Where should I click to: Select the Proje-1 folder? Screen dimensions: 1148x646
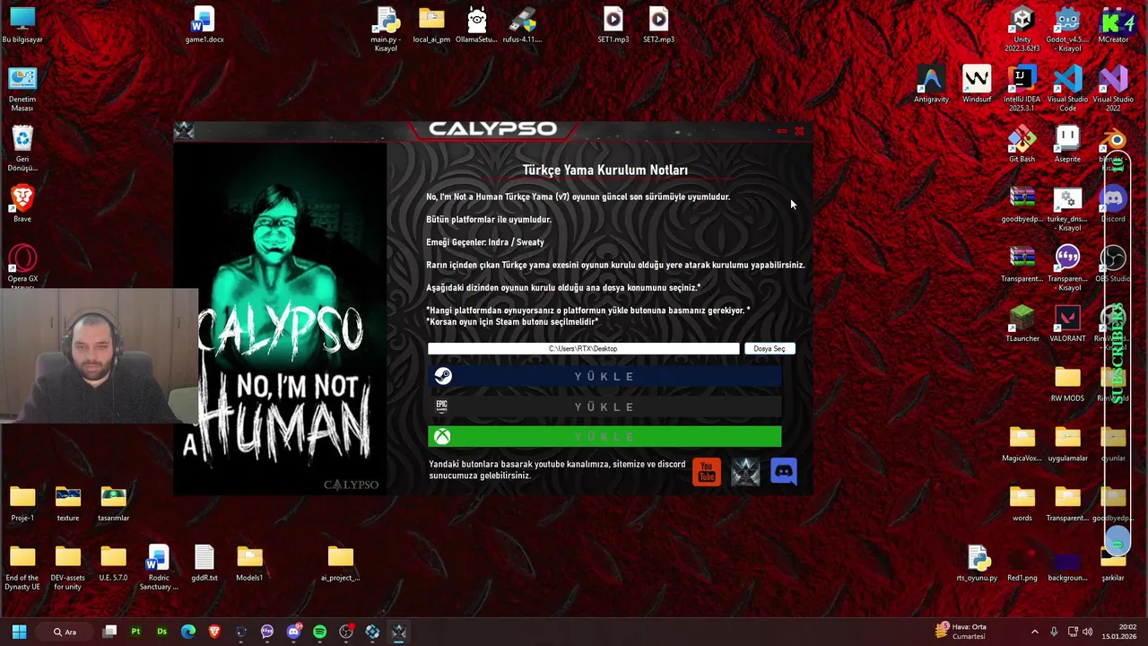point(22,504)
